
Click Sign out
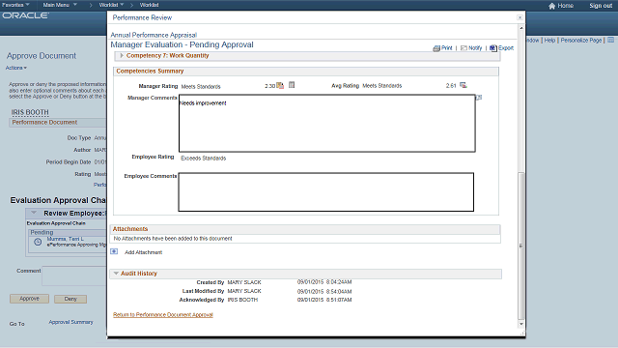click(x=601, y=6)
